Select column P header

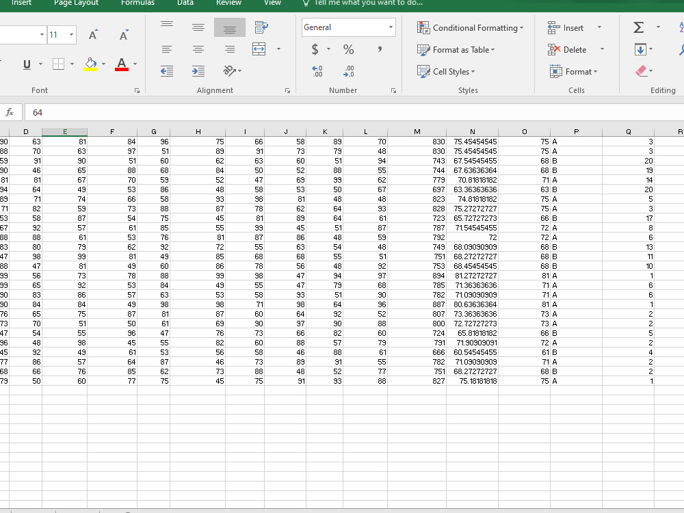pyautogui.click(x=576, y=132)
